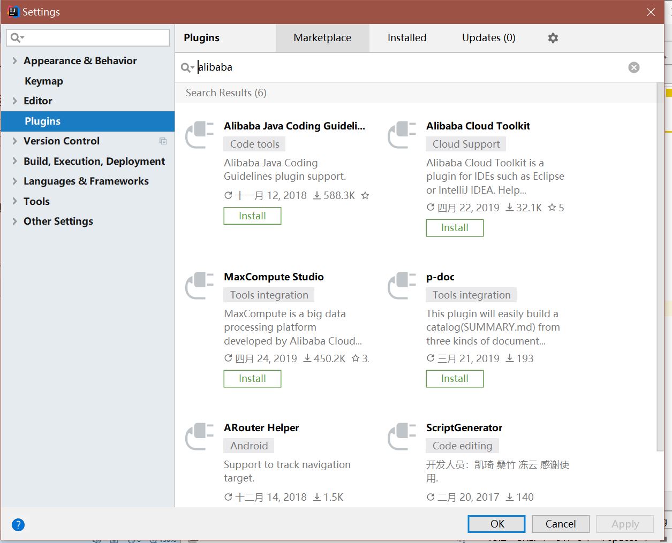Open ARouter Helper plugin title
672x543 pixels.
261,428
